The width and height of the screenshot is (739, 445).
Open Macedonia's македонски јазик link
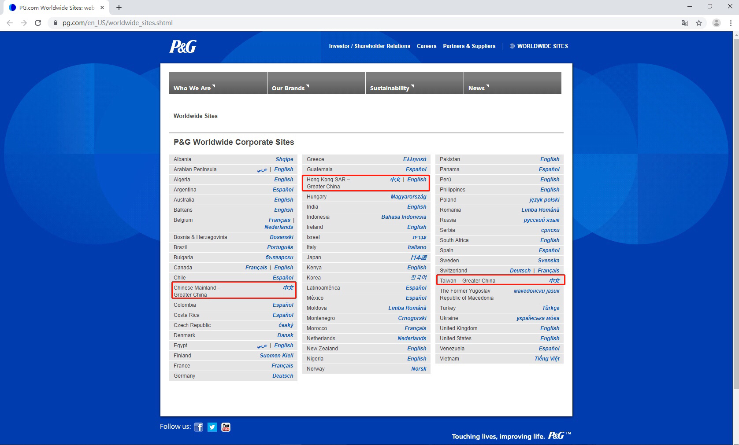point(536,291)
